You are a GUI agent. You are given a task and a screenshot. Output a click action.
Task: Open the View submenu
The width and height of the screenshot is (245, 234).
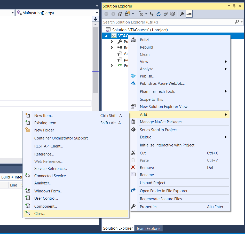[x=179, y=61]
